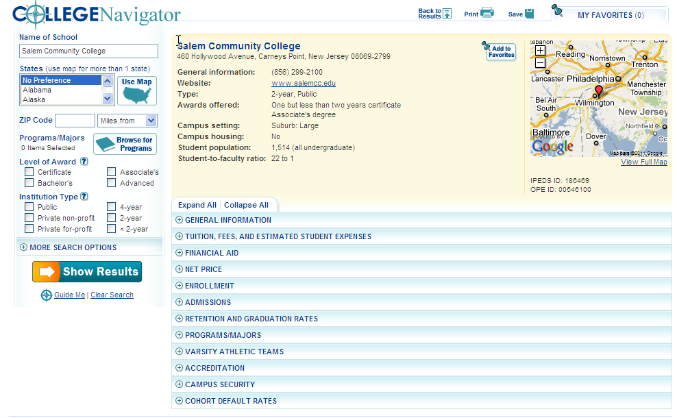Image resolution: width=677 pixels, height=418 pixels.
Task: Open the www.salemcc.edu website link
Action: coord(304,83)
